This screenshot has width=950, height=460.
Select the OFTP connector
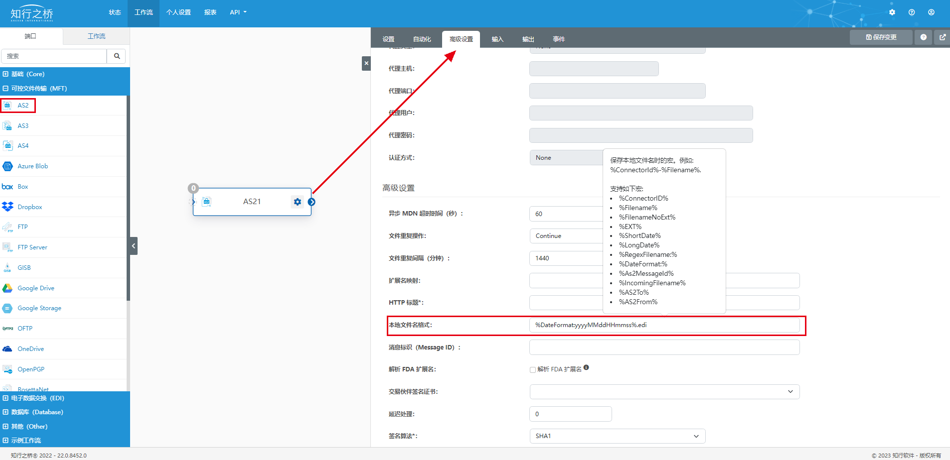click(64, 329)
